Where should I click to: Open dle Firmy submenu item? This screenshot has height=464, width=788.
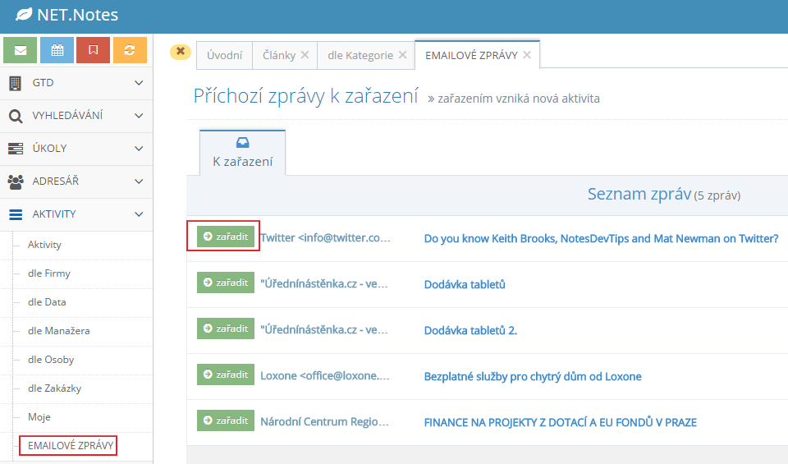[48, 273]
